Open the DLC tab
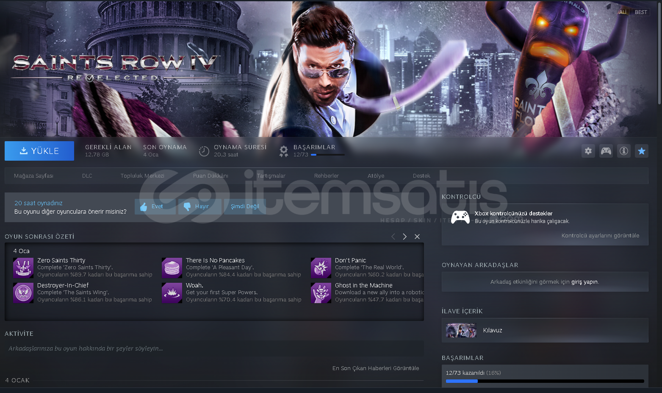Image resolution: width=662 pixels, height=393 pixels. pos(87,176)
